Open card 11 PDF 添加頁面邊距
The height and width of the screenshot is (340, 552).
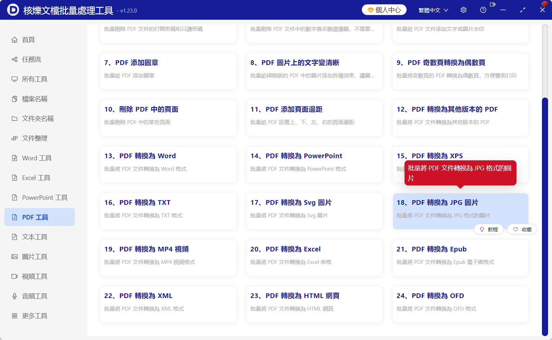pyautogui.click(x=314, y=118)
